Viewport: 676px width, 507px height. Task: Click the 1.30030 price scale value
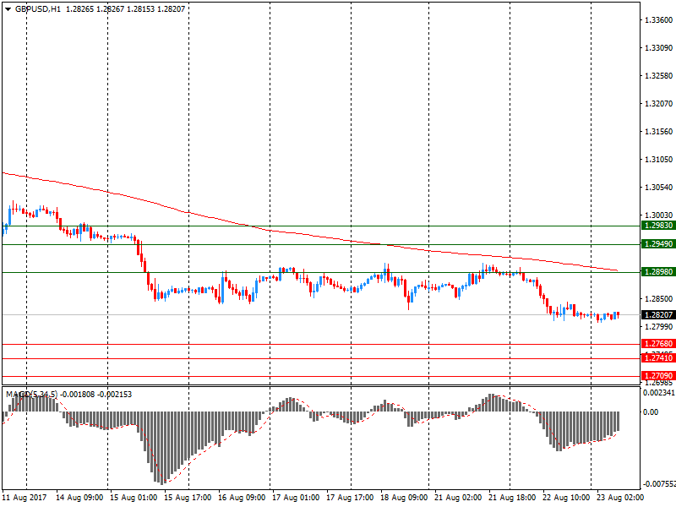(x=658, y=215)
